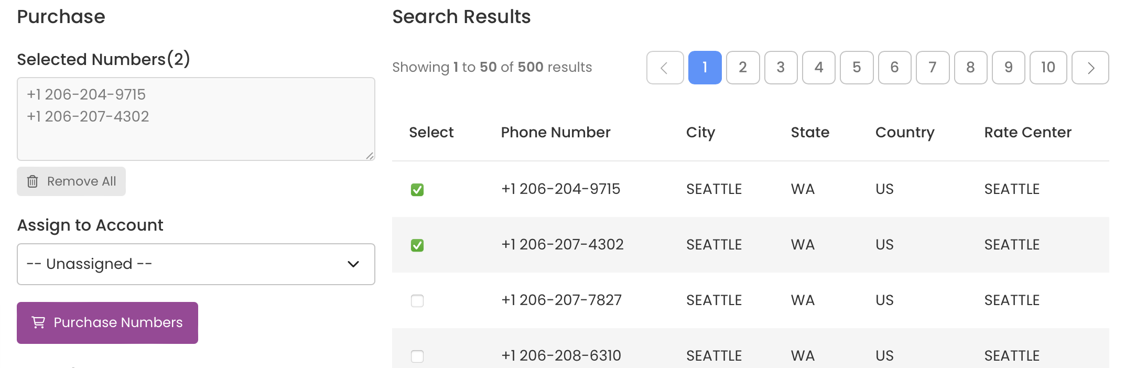Switch to results page 5
Screen dimensions: 1125x368
pos(857,68)
